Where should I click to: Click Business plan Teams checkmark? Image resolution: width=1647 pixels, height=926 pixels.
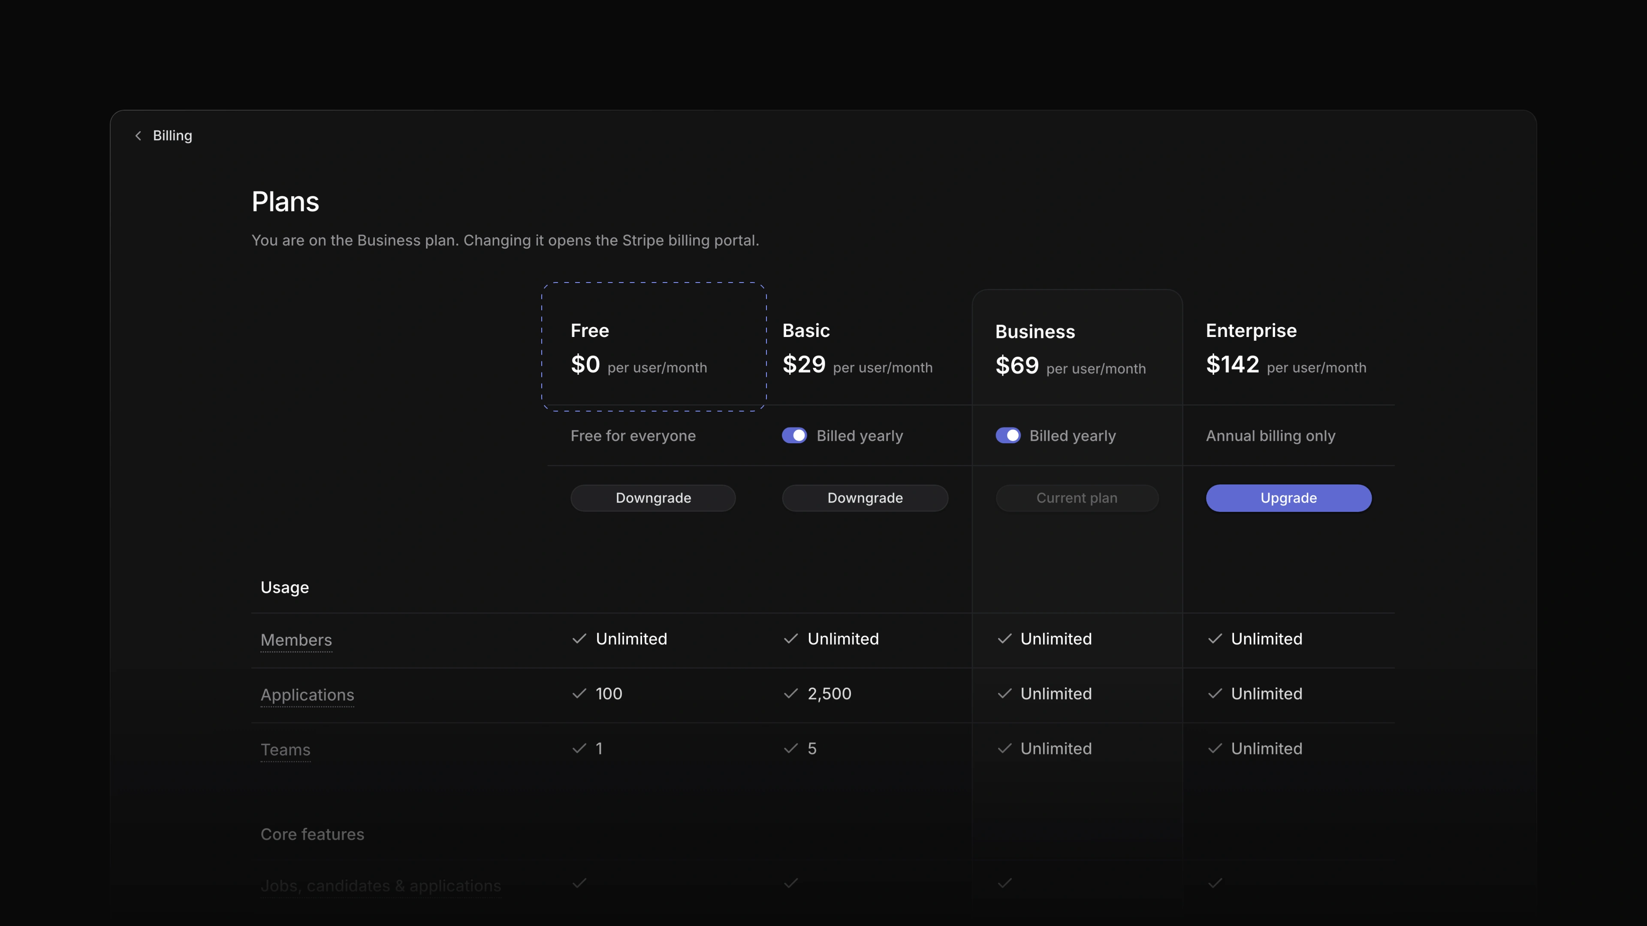coord(1004,749)
